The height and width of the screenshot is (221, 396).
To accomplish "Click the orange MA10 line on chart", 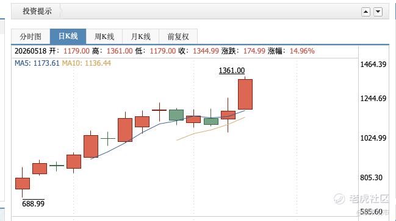I will (211, 130).
